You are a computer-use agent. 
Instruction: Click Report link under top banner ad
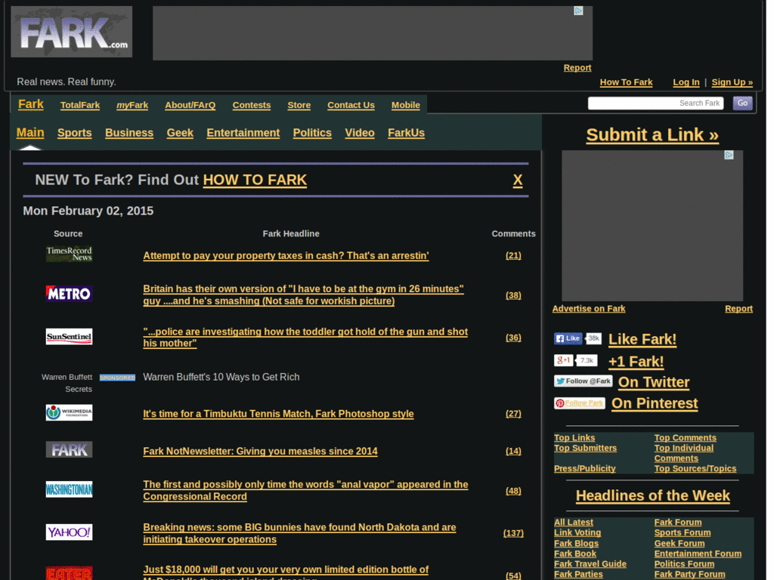tap(577, 68)
